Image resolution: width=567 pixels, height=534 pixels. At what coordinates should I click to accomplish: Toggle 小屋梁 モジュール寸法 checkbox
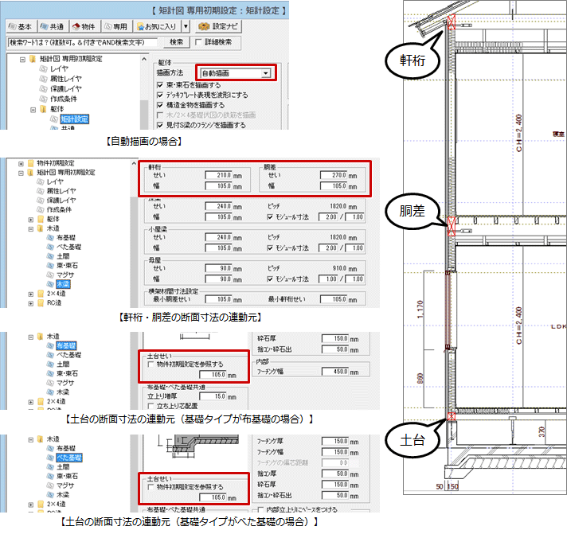tap(270, 248)
